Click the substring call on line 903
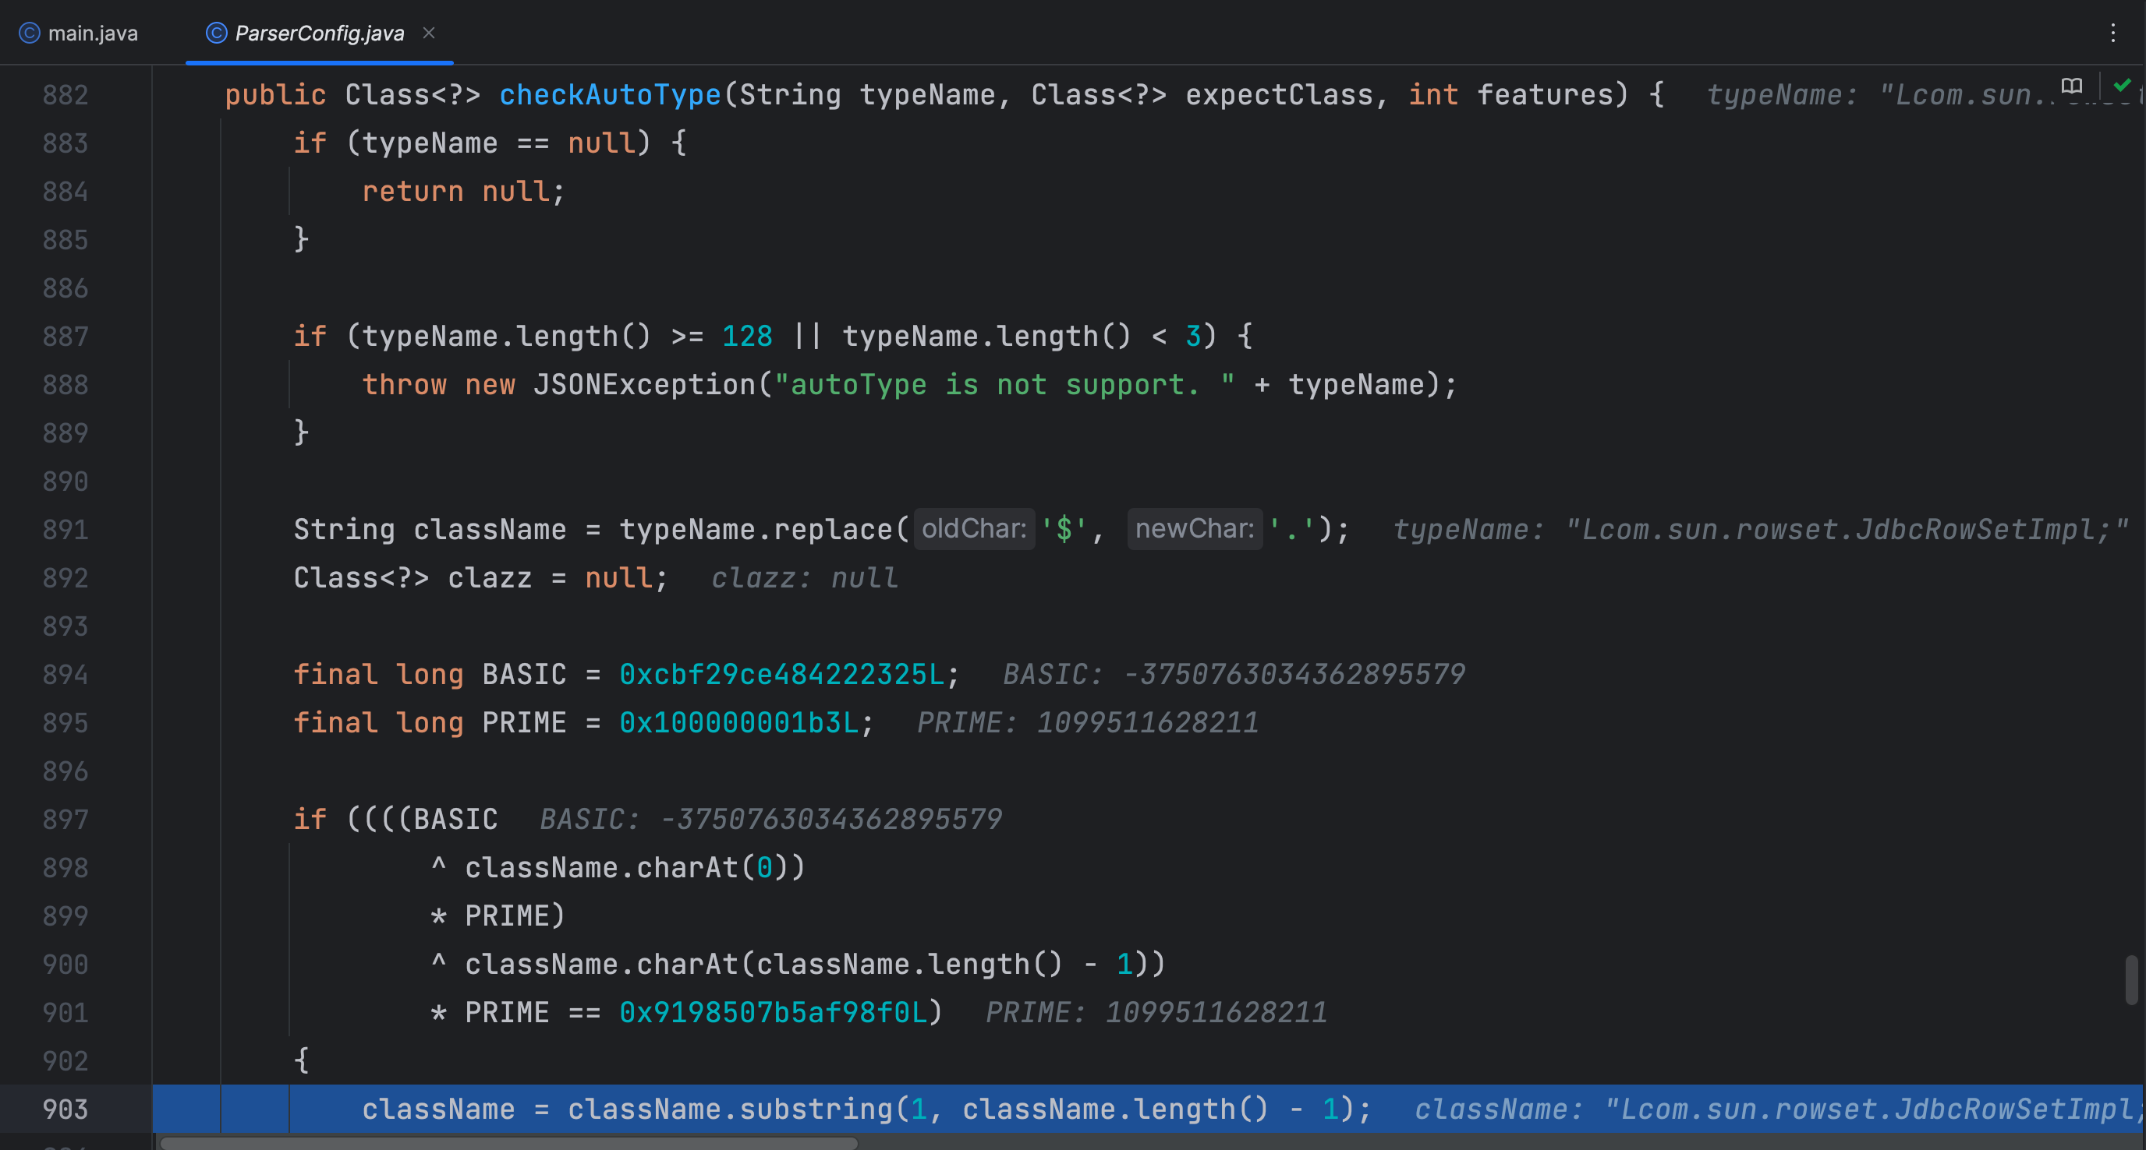This screenshot has width=2146, height=1150. point(816,1109)
